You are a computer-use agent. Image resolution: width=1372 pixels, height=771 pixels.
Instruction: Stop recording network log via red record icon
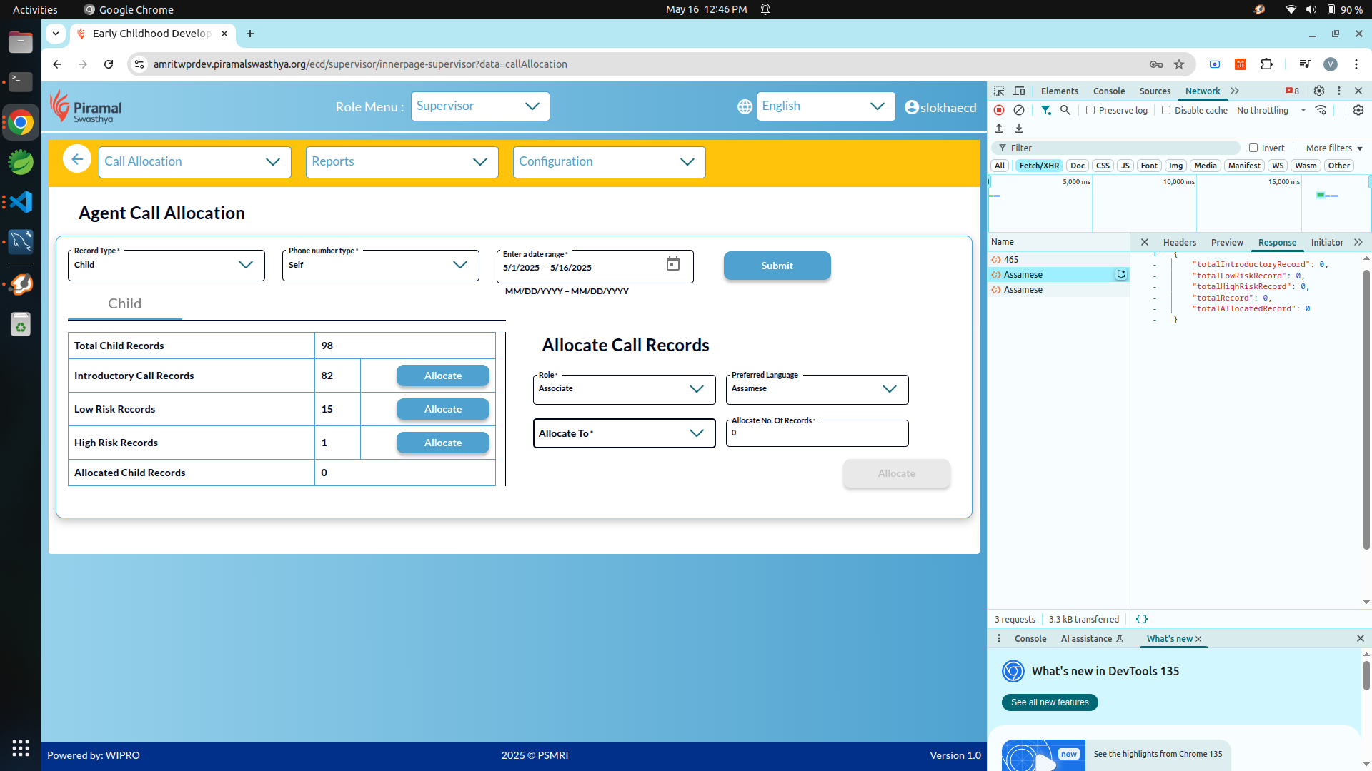coord(999,110)
